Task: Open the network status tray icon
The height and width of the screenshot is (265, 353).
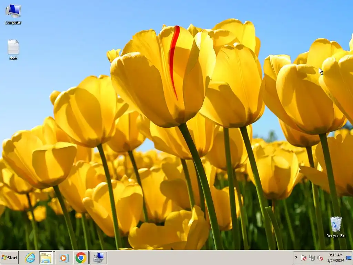Action: click(x=312, y=257)
